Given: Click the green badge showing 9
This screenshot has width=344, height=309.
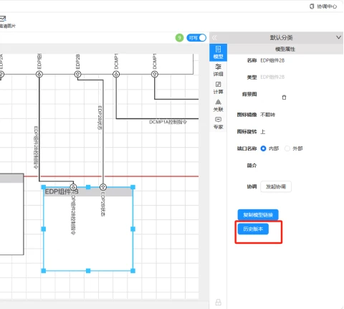Looking at the screenshot, I should pyautogui.click(x=179, y=38).
